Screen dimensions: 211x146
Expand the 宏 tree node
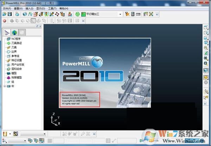pos(4,86)
